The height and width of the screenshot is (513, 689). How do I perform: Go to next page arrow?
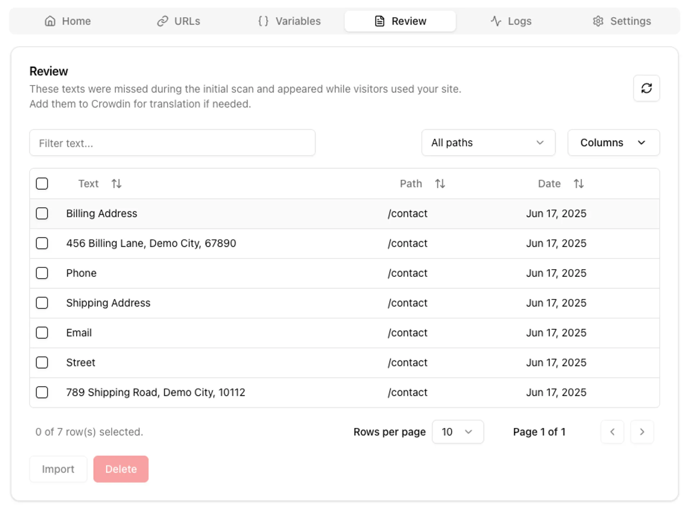[x=642, y=432]
